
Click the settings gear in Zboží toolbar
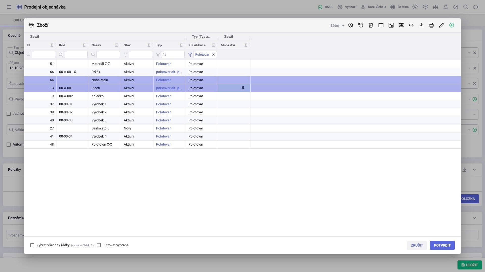[x=351, y=25]
